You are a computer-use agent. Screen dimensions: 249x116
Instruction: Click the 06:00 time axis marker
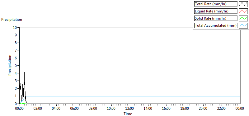(74, 109)
